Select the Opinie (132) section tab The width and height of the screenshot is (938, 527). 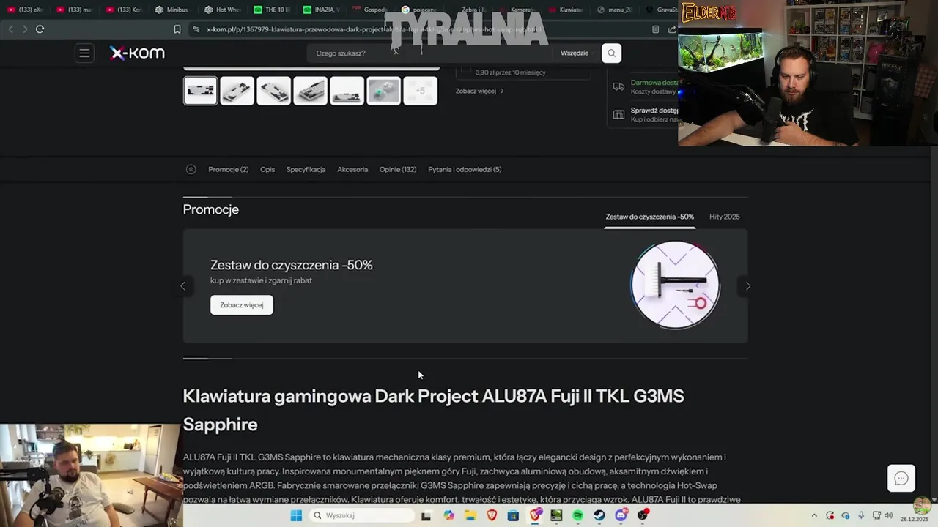pos(398,169)
